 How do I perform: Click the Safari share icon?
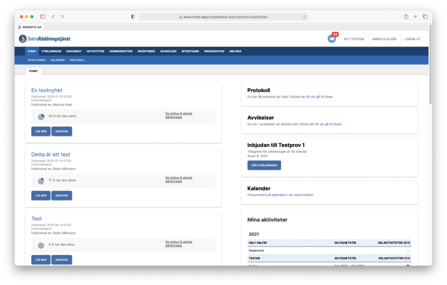click(406, 17)
